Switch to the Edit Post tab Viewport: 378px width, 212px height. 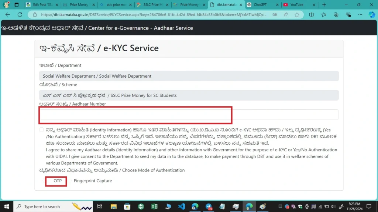(42, 4)
